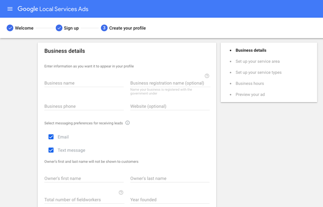Go to Set up your service types

tap(258, 73)
